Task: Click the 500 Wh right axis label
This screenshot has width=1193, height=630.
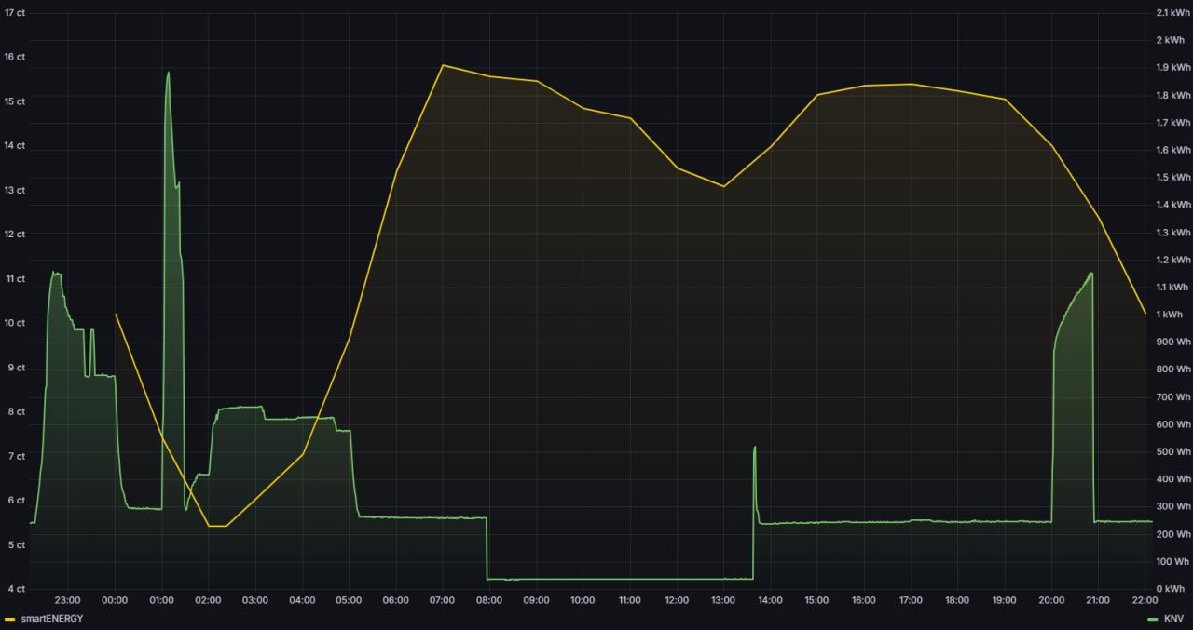Action: click(x=1173, y=452)
